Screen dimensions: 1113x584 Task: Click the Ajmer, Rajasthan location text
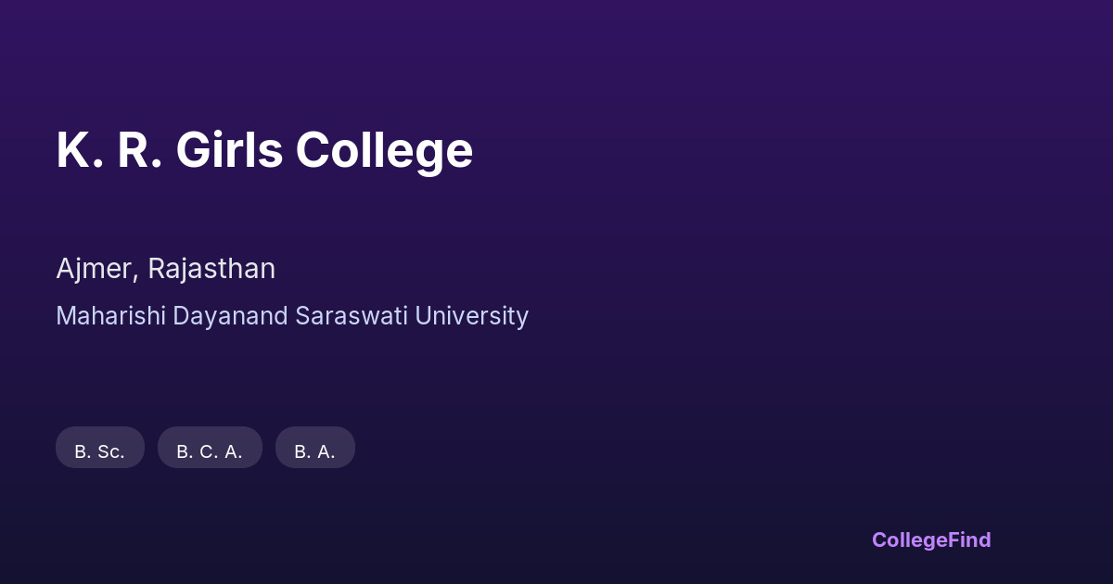click(x=165, y=269)
